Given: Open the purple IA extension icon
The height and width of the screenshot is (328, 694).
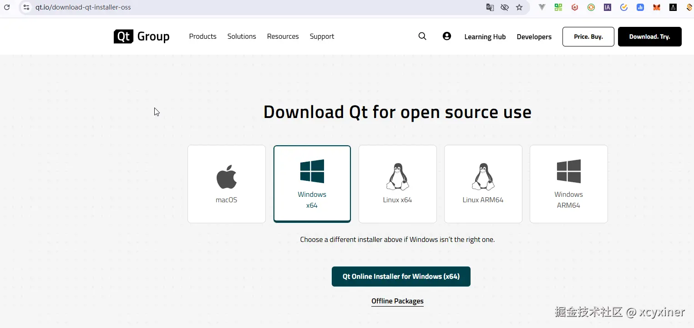Looking at the screenshot, I should 608,7.
